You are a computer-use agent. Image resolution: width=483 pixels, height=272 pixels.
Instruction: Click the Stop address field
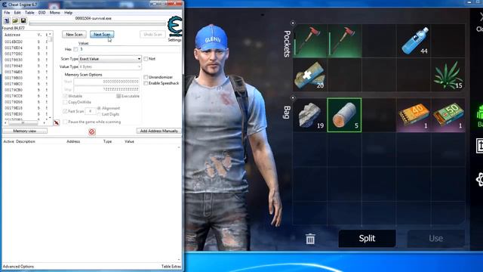pos(106,89)
